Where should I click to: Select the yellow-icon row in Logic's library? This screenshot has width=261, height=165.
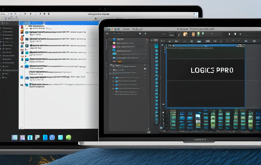click(x=128, y=43)
